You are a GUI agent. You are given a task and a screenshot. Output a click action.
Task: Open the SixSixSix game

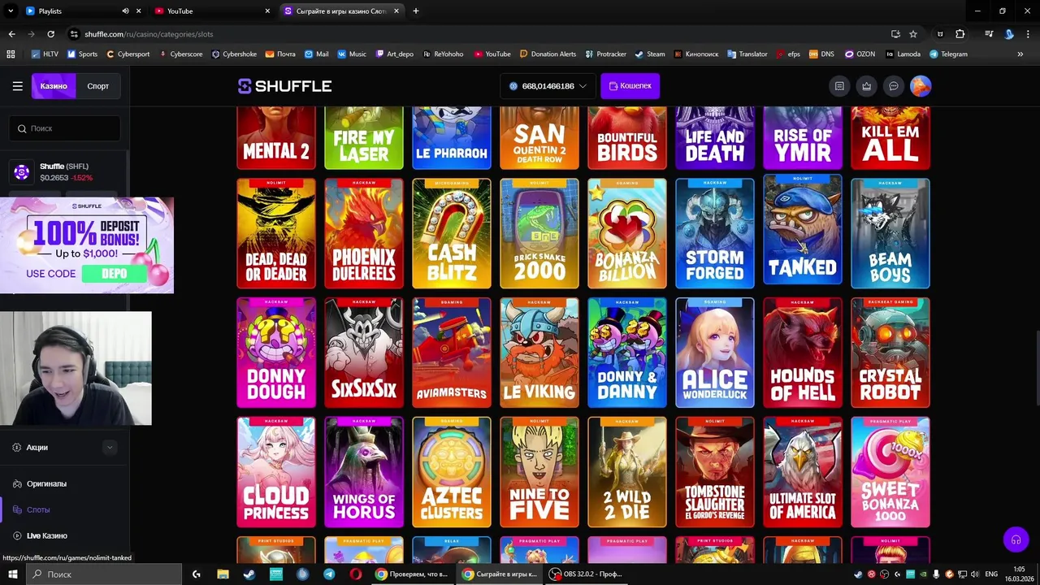[x=364, y=353]
